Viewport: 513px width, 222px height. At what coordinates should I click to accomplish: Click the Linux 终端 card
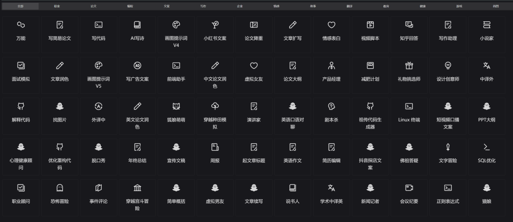point(409,113)
